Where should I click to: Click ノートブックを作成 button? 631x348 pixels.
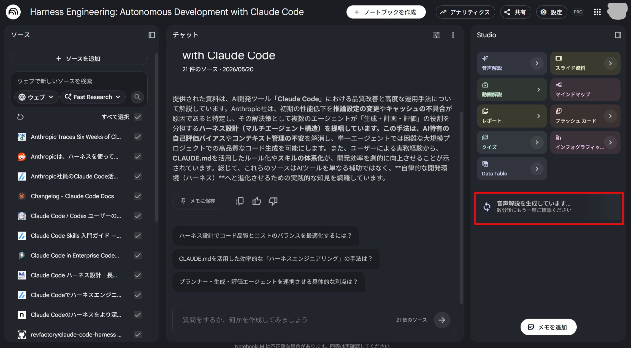tap(386, 12)
